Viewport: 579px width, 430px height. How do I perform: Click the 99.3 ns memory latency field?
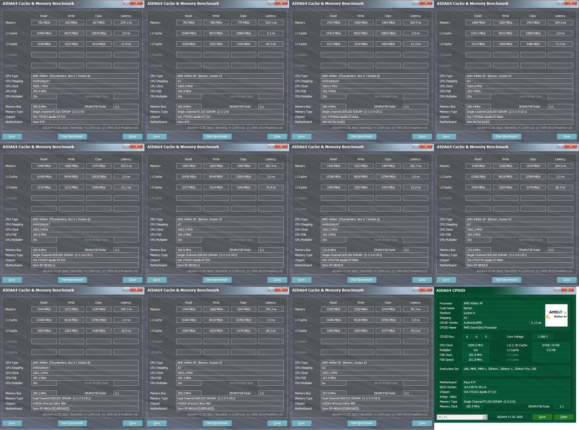415,309
